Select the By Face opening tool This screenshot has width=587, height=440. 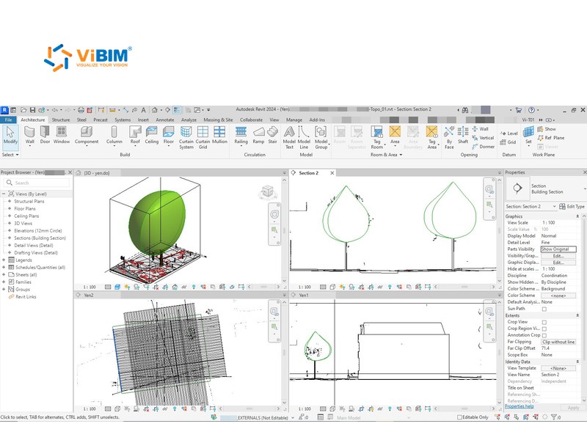click(x=449, y=137)
